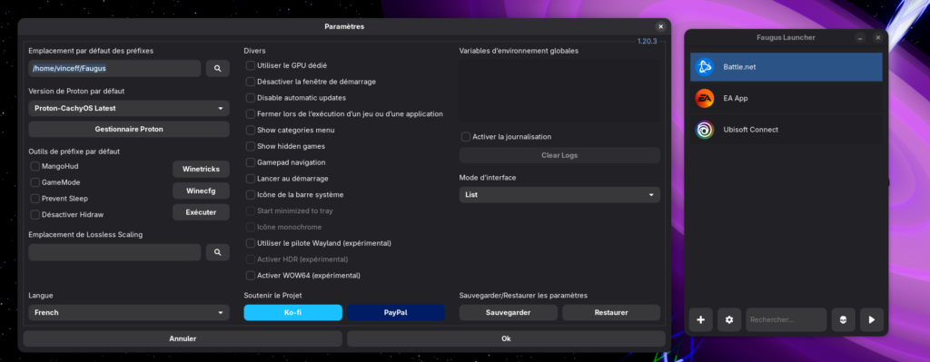Enable GameMode checkbox

tap(35, 182)
